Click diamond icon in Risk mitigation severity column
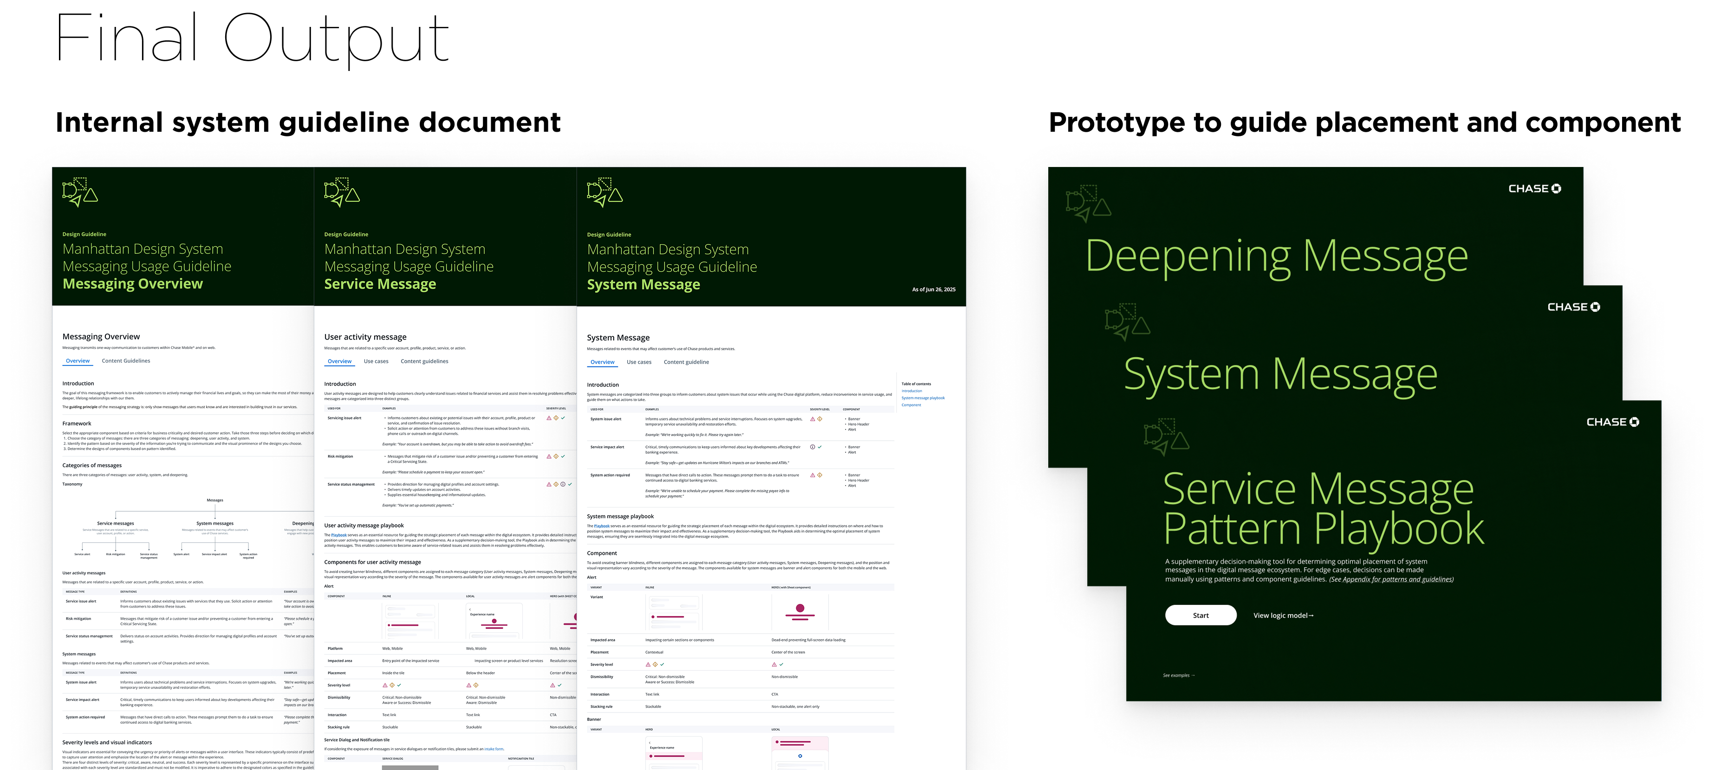1714x770 pixels. 556,456
